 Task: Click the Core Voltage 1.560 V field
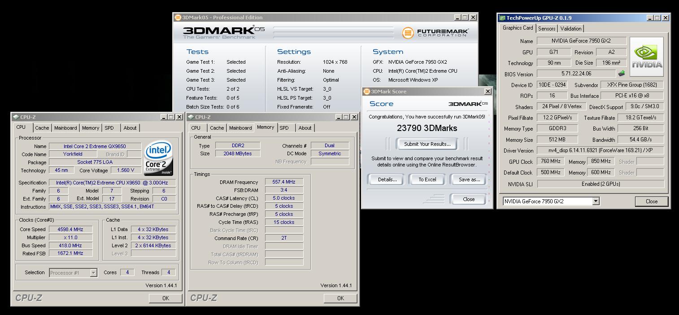[126, 171]
